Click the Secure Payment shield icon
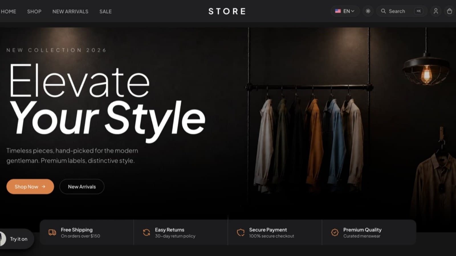 pyautogui.click(x=241, y=232)
